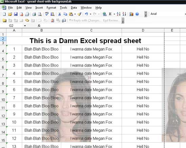This screenshot has width=186, height=148.
Task: Cut selection with the scissors icon
Action: tap(60, 14)
